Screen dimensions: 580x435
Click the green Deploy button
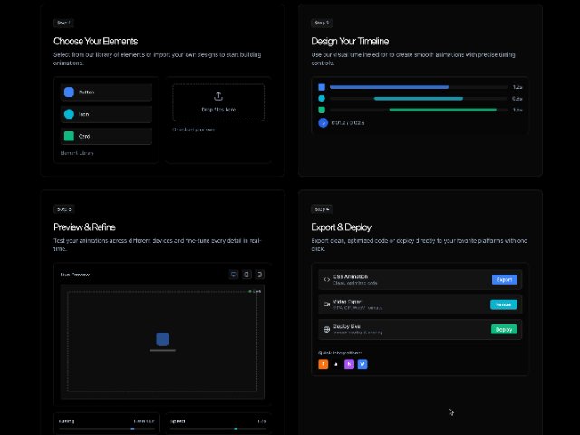[x=504, y=329]
